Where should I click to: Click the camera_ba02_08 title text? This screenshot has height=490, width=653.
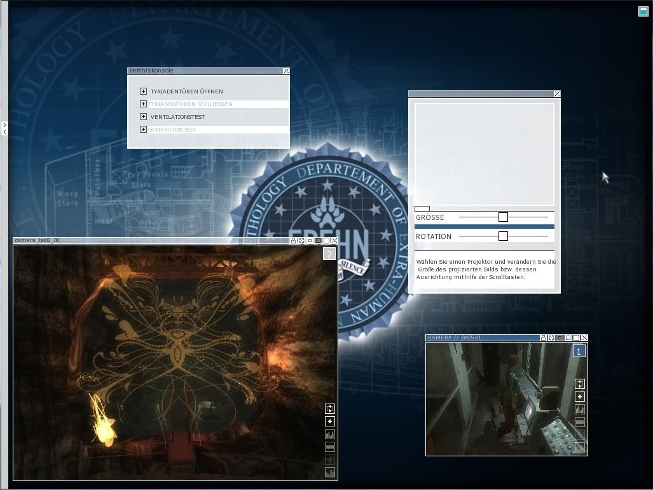click(37, 240)
